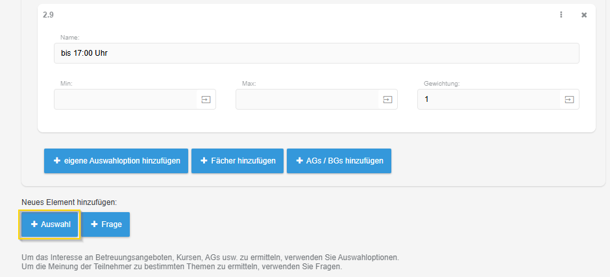Add AGs / BGs via the hinzufügen button
This screenshot has width=610, height=277.
[339, 161]
